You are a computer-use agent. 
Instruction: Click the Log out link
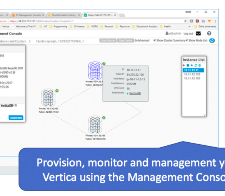(x=188, y=34)
